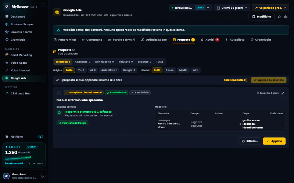Viewport: 294px width, 183px height.
Task: Click the Google Ads header logo icon
Action: [x=57, y=12]
